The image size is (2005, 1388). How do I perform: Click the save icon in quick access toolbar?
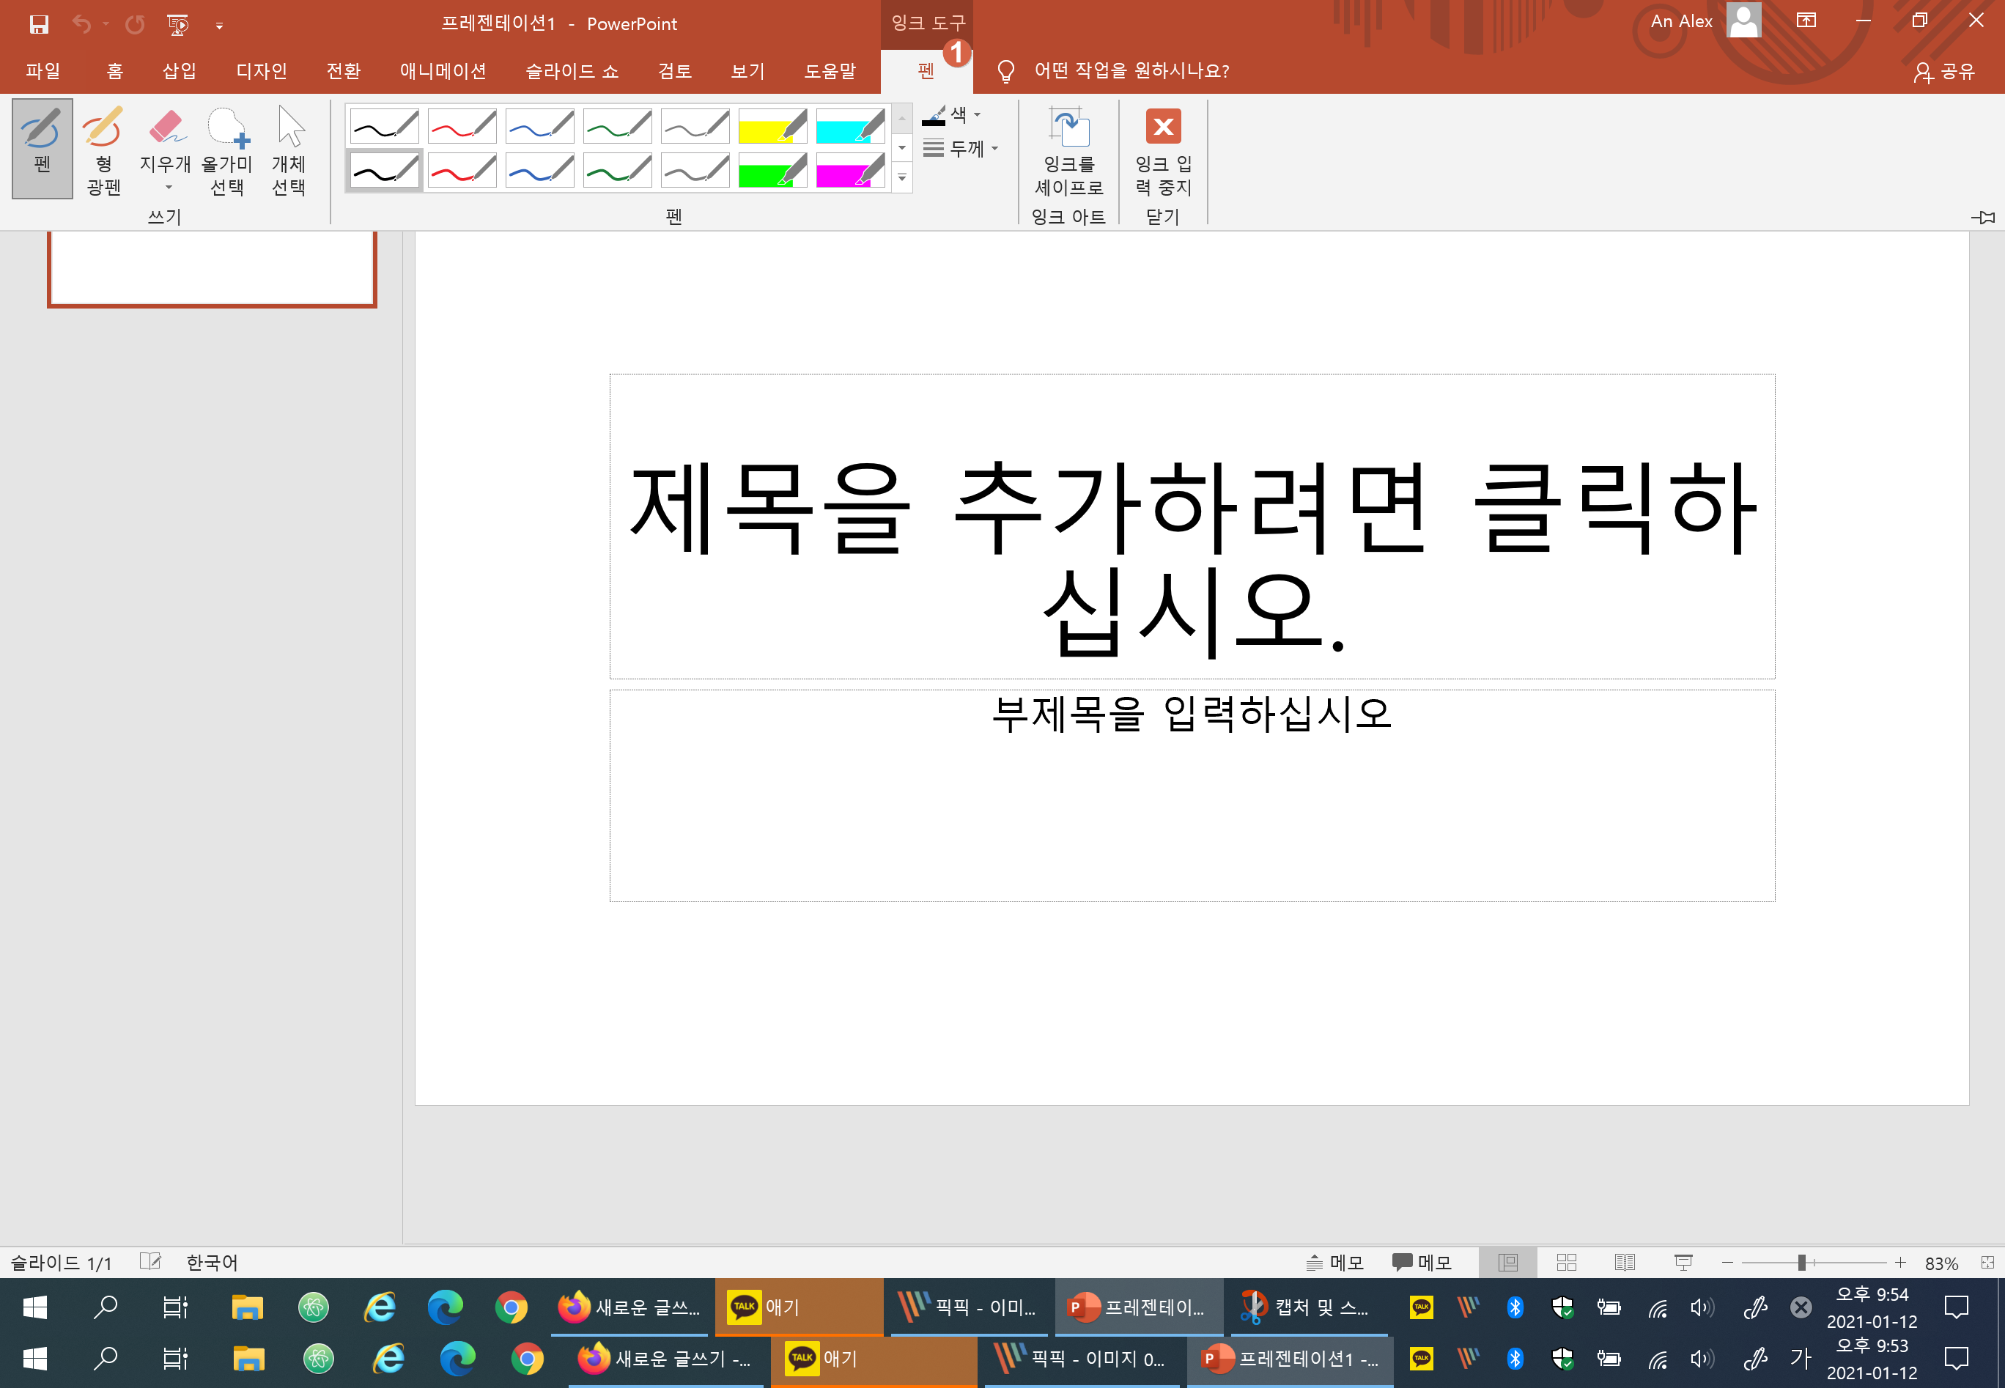(38, 23)
